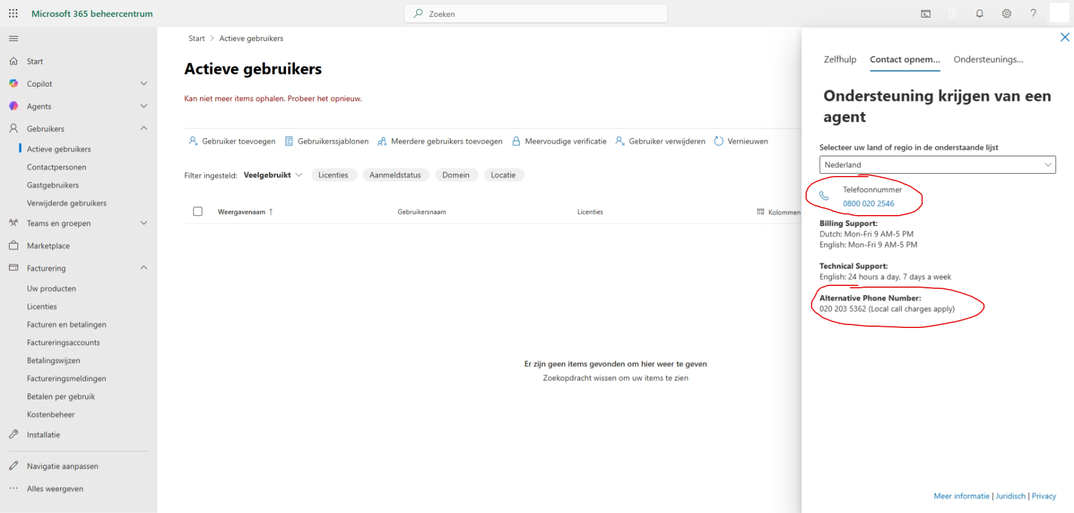The image size is (1074, 513).
Task: Open Kolommen column chooser
Action: coord(778,212)
